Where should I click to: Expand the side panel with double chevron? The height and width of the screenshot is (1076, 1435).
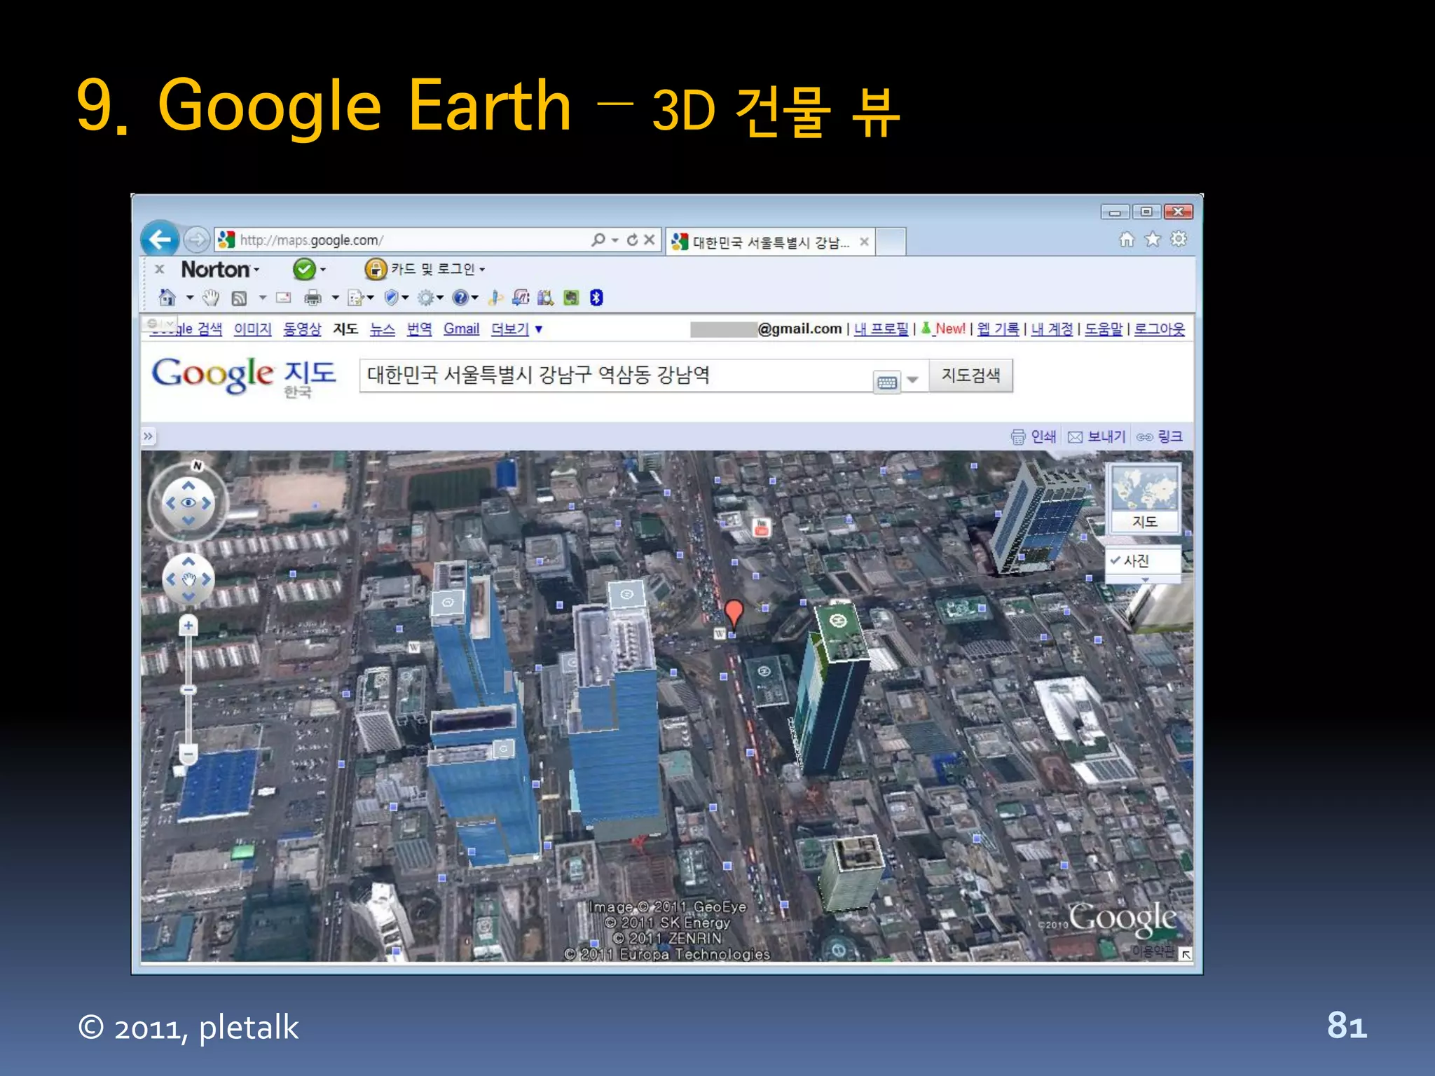click(148, 436)
